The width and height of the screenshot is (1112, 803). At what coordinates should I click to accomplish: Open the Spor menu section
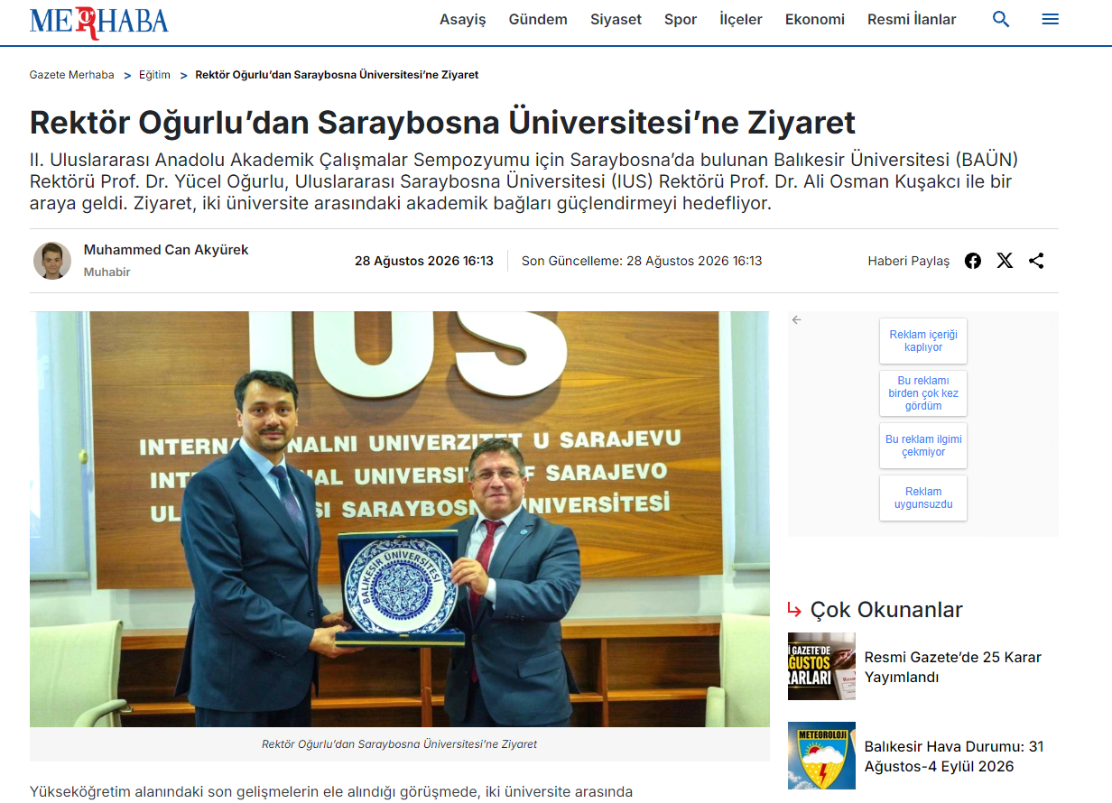(x=681, y=20)
